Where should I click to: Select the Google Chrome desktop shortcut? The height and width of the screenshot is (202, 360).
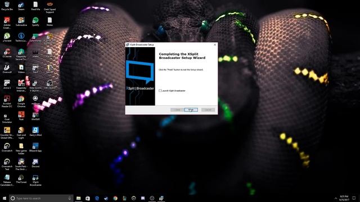21,102
